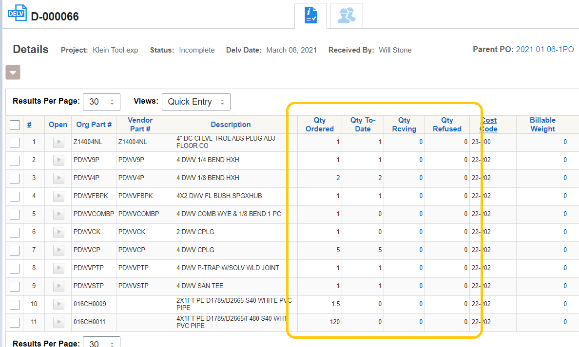579x347 pixels.
Task: Click the Qty Ordered column header
Action: (319, 125)
